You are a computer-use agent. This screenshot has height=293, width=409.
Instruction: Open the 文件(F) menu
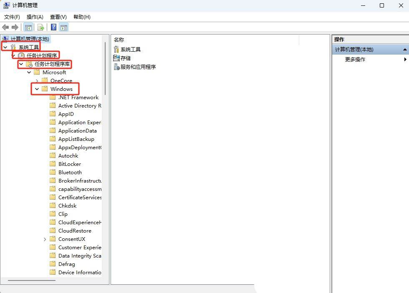tap(12, 17)
